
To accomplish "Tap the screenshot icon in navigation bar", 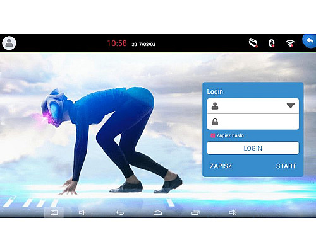I will (54, 212).
